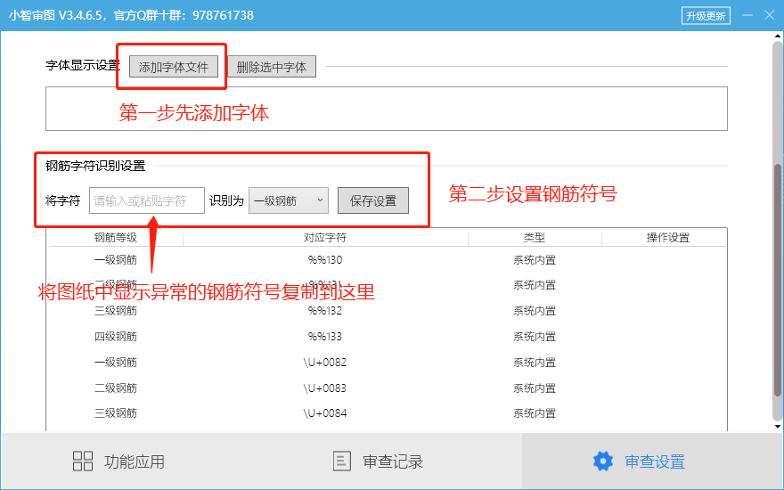Click the 升级更新 upgrade button
Image resolution: width=784 pixels, height=490 pixels.
click(x=706, y=16)
